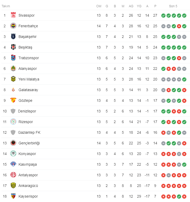
Task: Click the Sivasspor club logo
Action: (x=13, y=15)
